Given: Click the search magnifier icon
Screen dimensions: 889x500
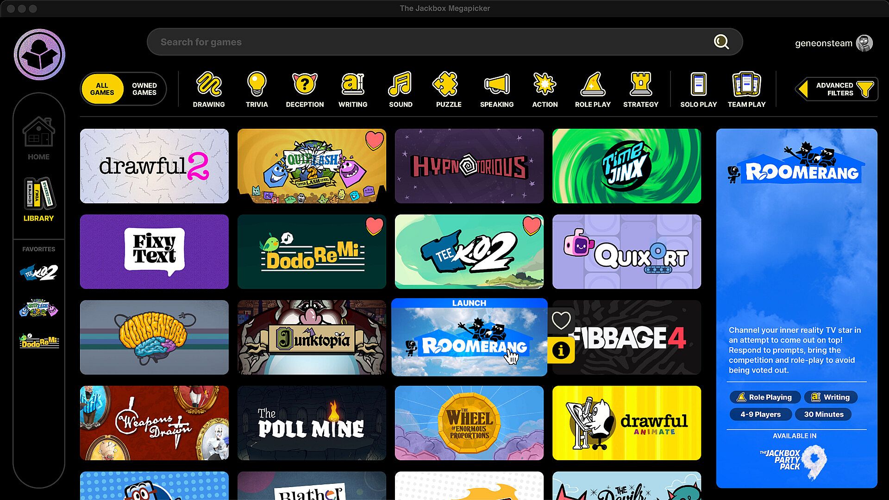Looking at the screenshot, I should [721, 42].
